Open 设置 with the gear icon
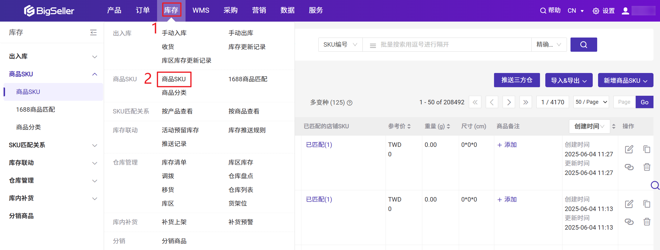The height and width of the screenshot is (250, 660). 596,11
